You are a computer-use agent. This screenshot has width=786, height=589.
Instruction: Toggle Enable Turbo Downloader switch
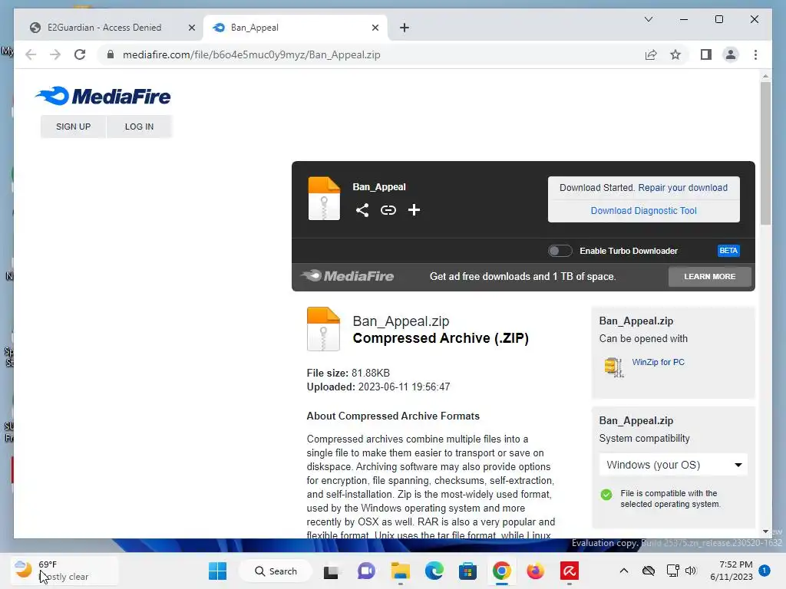tap(560, 251)
